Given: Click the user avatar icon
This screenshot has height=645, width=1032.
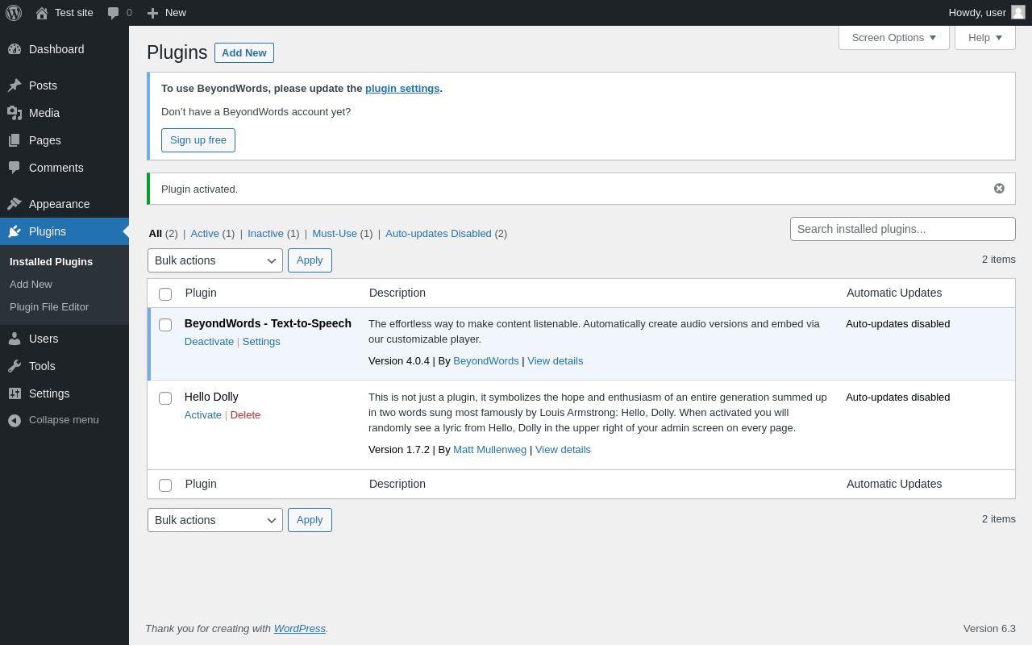Looking at the screenshot, I should pyautogui.click(x=1018, y=12).
